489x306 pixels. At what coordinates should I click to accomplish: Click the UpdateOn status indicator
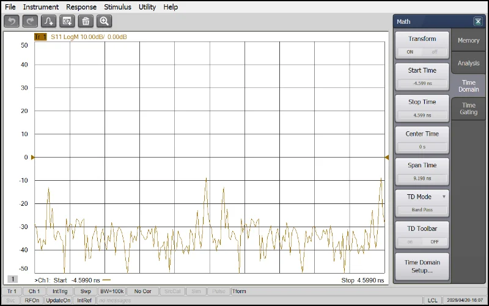pos(58,301)
